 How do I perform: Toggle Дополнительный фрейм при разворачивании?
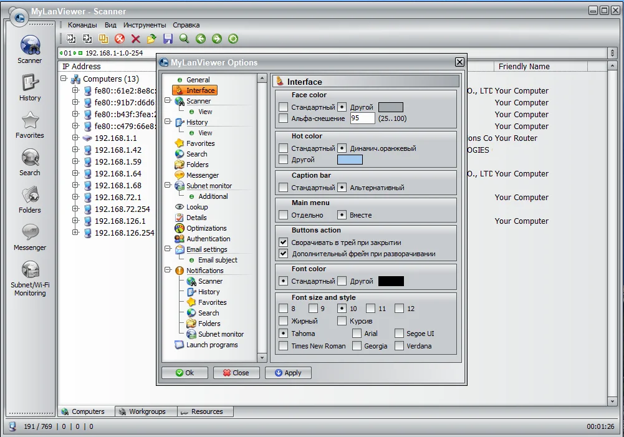coord(284,254)
